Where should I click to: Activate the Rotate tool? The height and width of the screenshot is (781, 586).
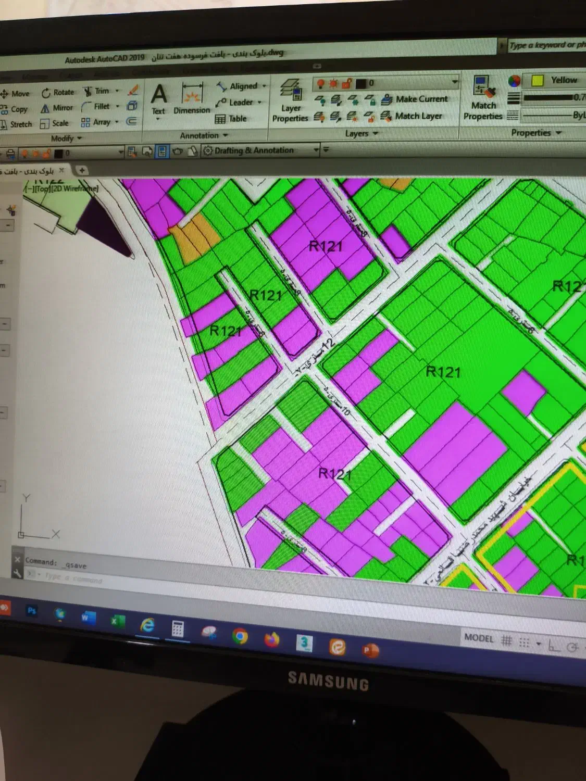coord(58,93)
